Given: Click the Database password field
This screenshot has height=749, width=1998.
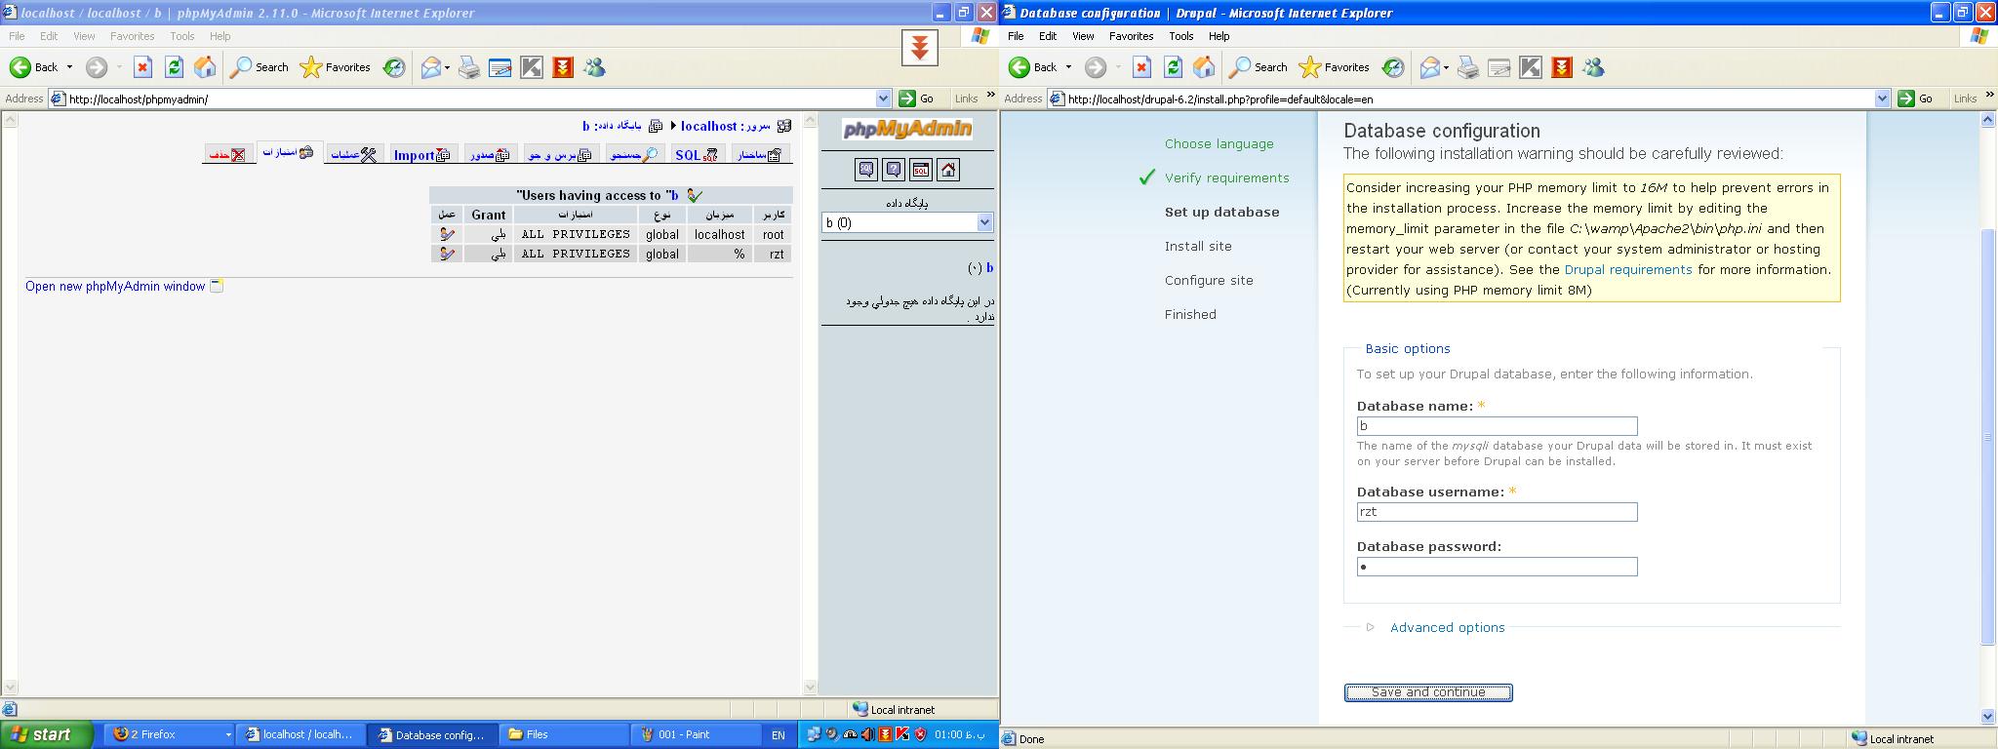Looking at the screenshot, I should point(1497,567).
